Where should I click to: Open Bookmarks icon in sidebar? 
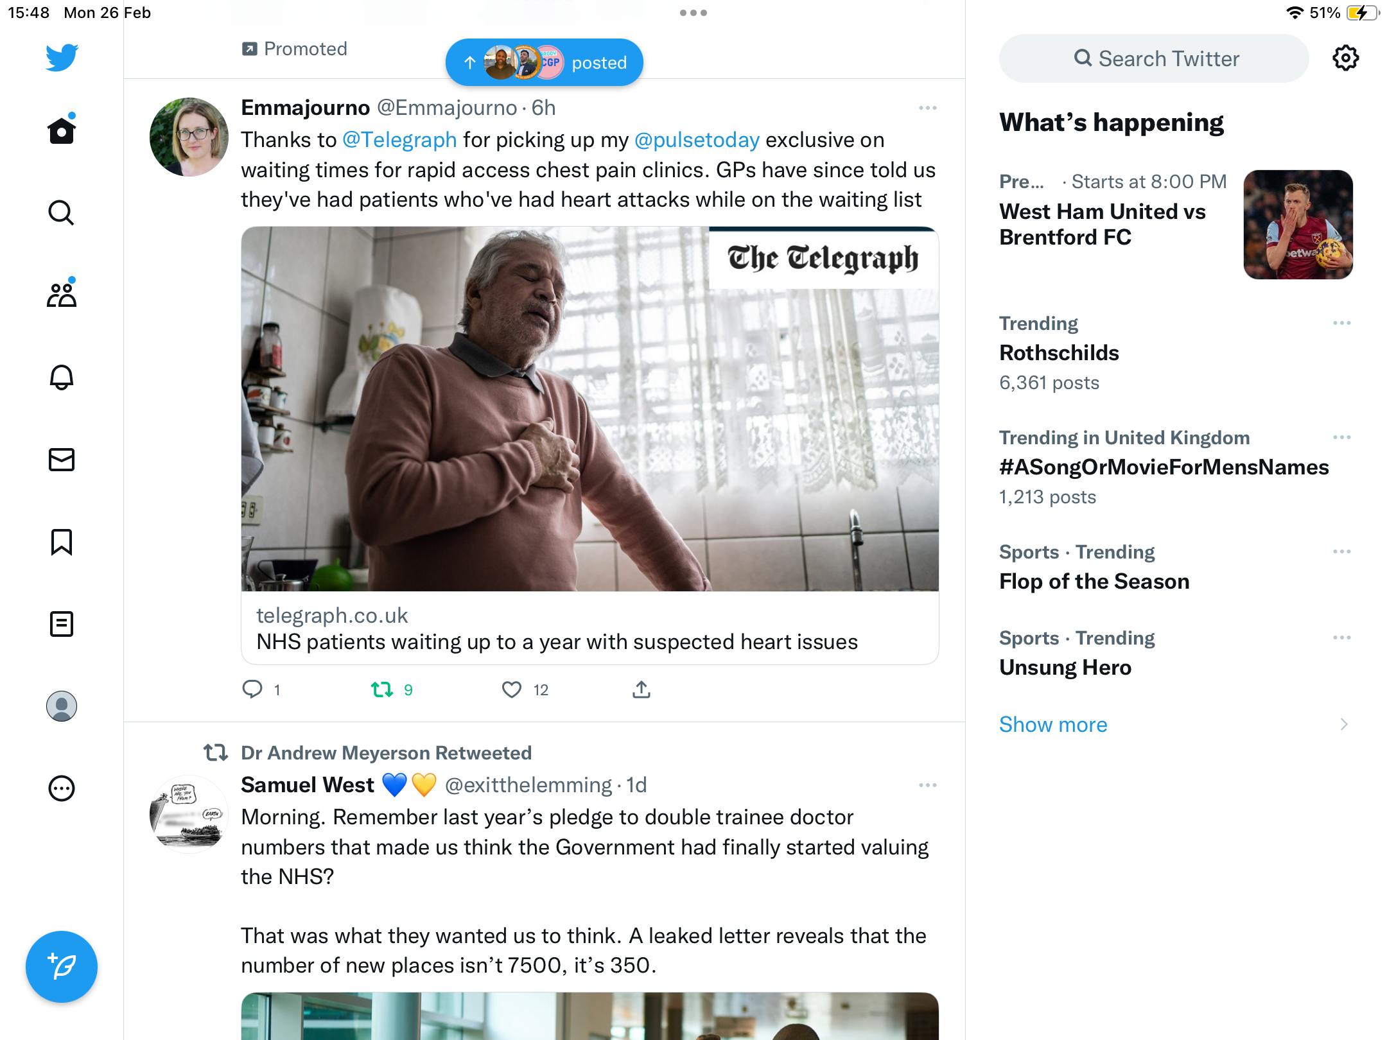[62, 541]
